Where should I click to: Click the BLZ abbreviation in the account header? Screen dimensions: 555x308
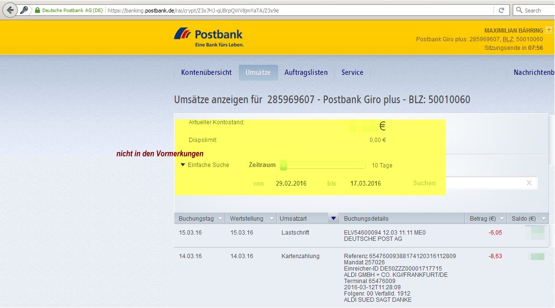click(x=508, y=39)
